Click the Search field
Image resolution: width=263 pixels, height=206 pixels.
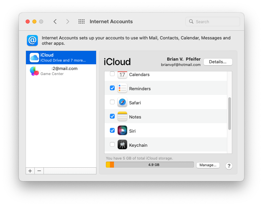(x=213, y=22)
